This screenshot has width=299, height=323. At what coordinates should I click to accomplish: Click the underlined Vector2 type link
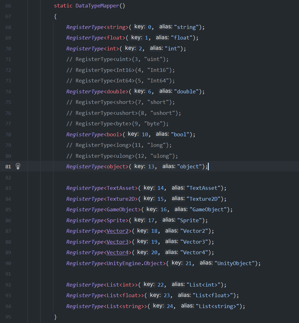pyautogui.click(x=117, y=231)
